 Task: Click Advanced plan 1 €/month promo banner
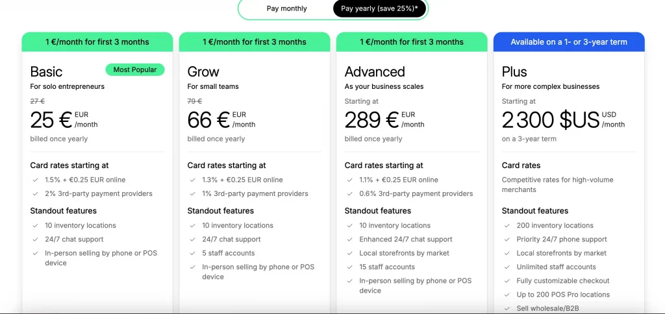pos(412,42)
